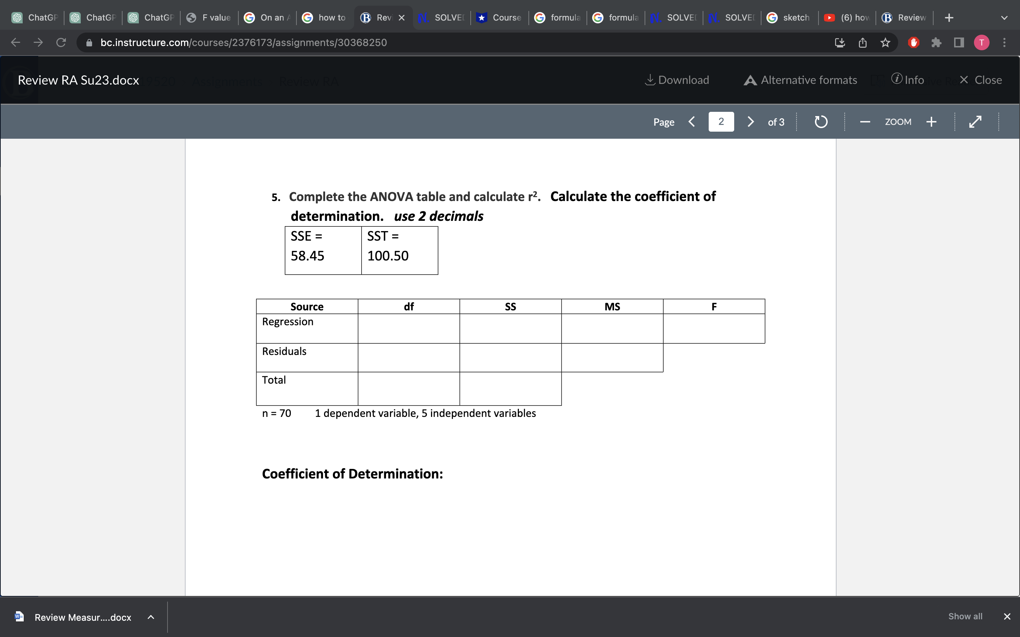The width and height of the screenshot is (1020, 637).
Task: Open the profile avatar menu
Action: coord(981,42)
